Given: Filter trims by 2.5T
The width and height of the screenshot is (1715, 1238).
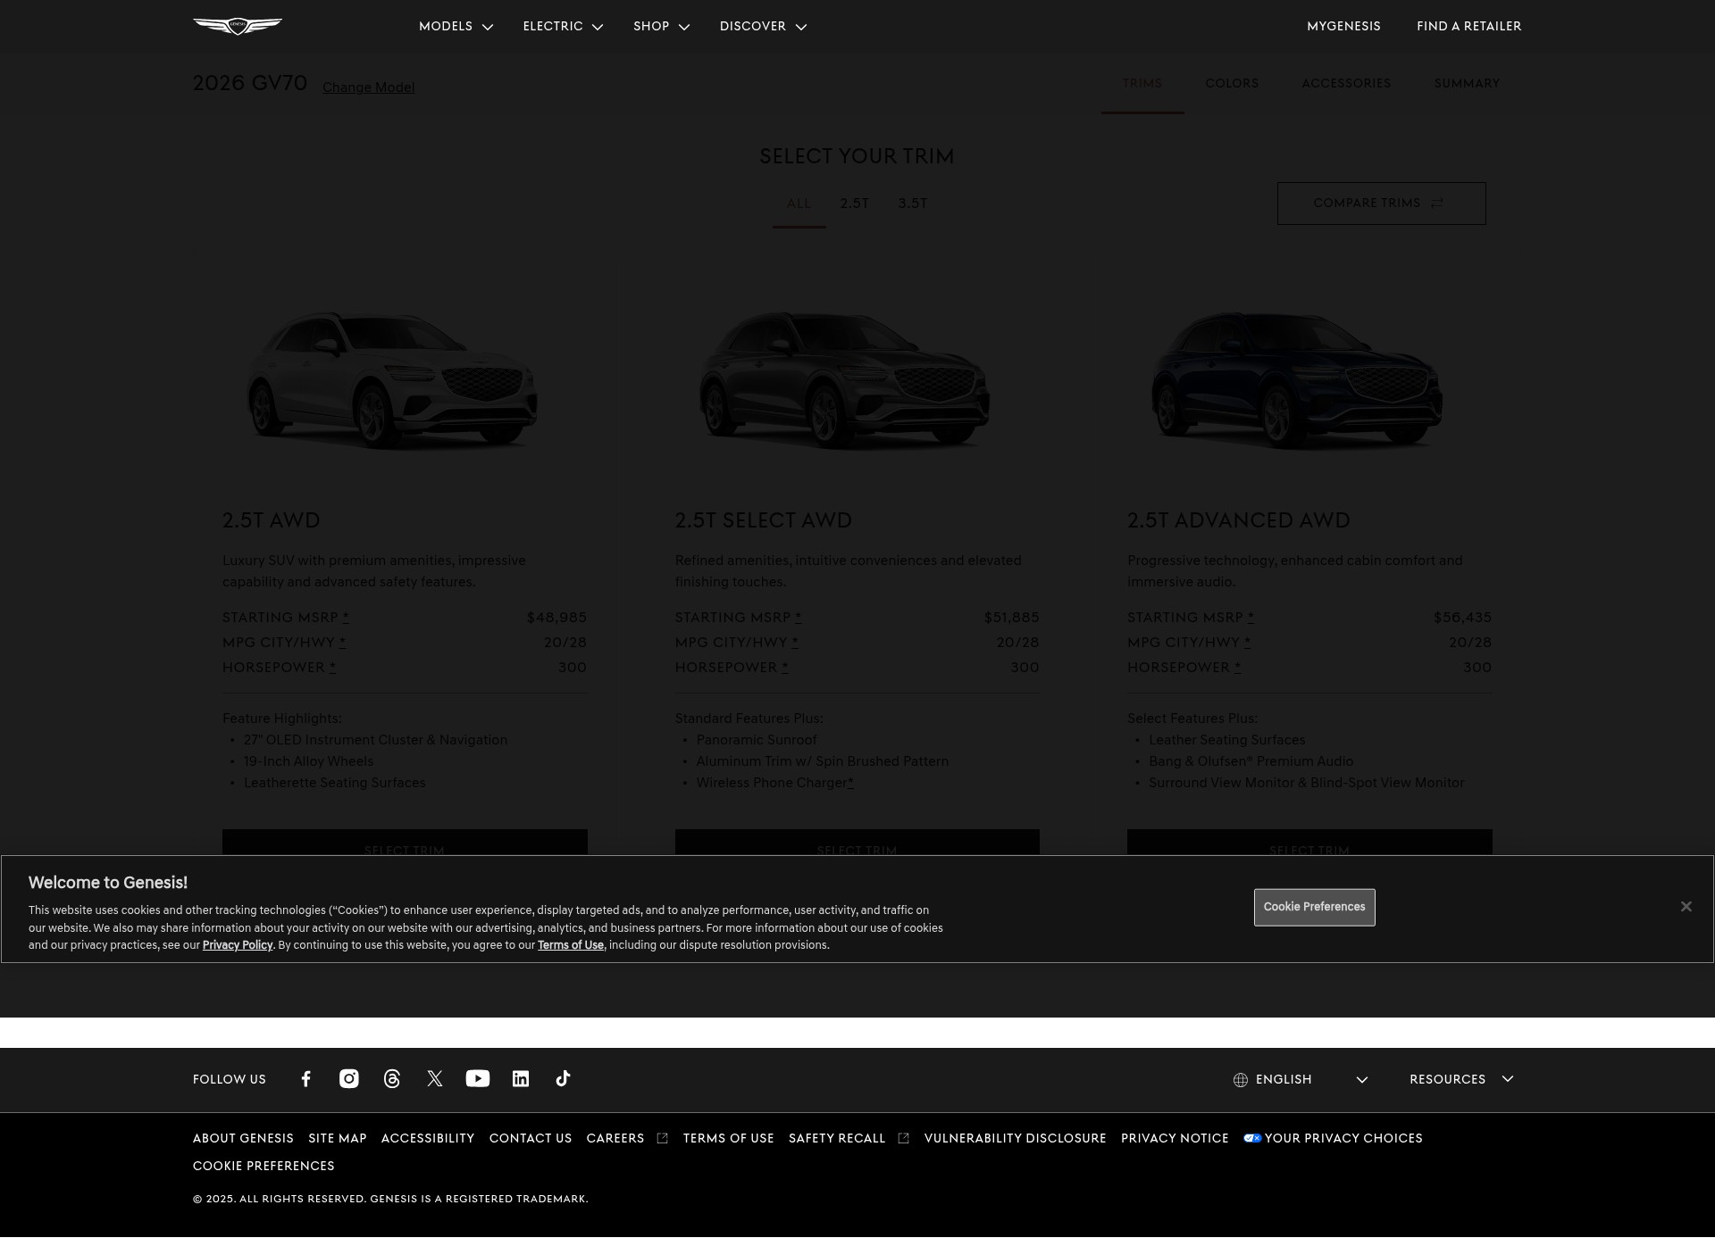Looking at the screenshot, I should pyautogui.click(x=854, y=204).
